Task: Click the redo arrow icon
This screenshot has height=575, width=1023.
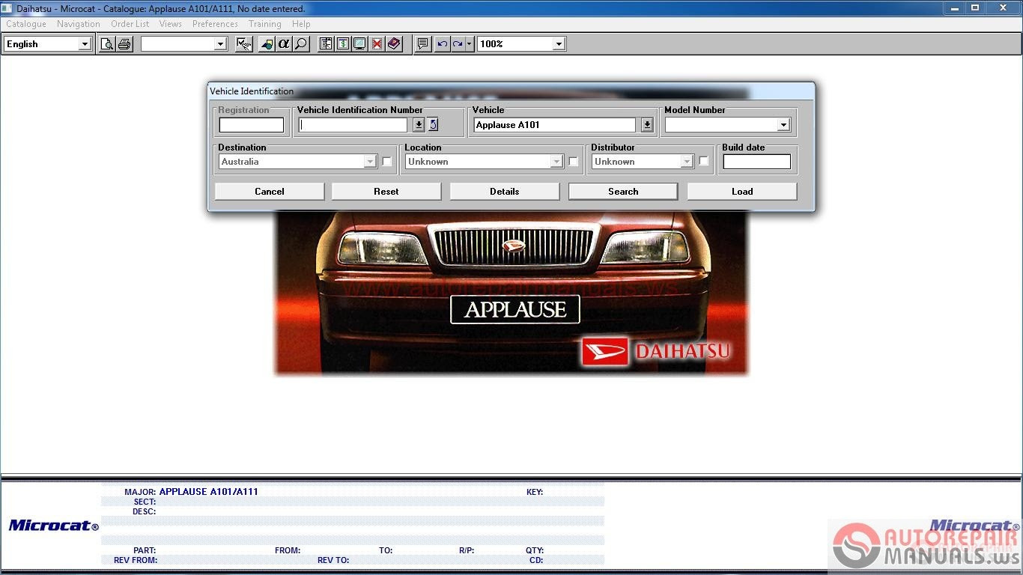Action: point(458,44)
